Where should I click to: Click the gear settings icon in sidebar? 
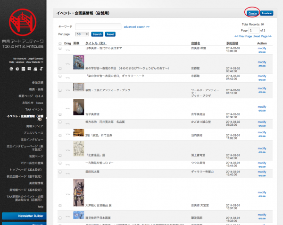point(17,69)
